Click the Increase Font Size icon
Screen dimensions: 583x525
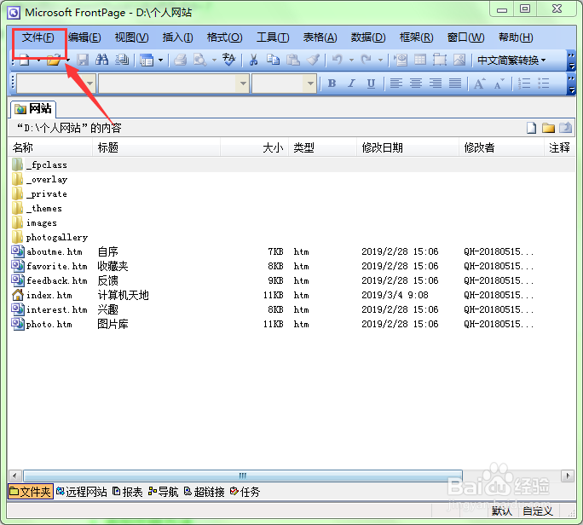(x=480, y=84)
